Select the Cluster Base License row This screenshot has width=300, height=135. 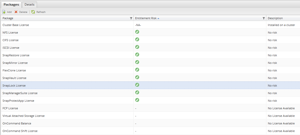[x=16, y=25]
